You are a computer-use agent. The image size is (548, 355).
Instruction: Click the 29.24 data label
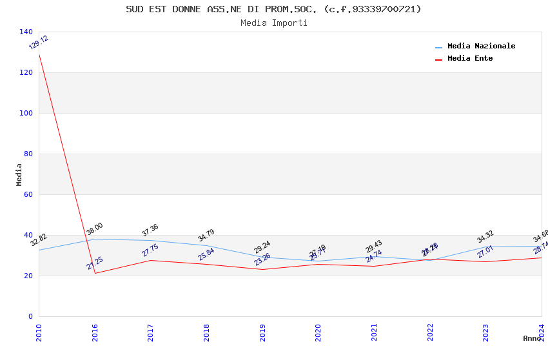point(262,247)
